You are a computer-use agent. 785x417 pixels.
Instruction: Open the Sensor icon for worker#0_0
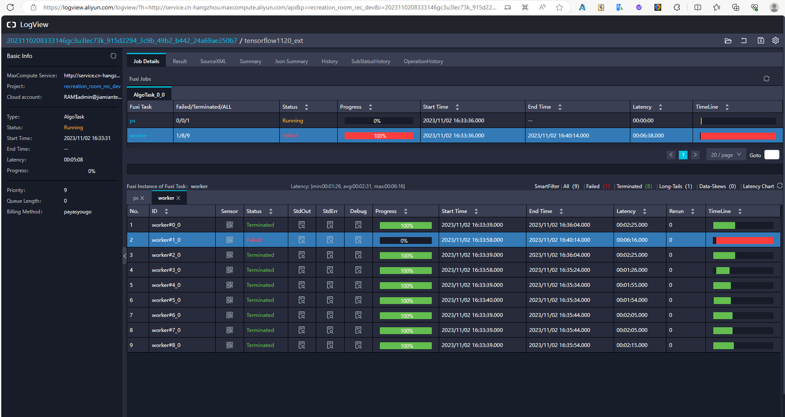pos(229,225)
